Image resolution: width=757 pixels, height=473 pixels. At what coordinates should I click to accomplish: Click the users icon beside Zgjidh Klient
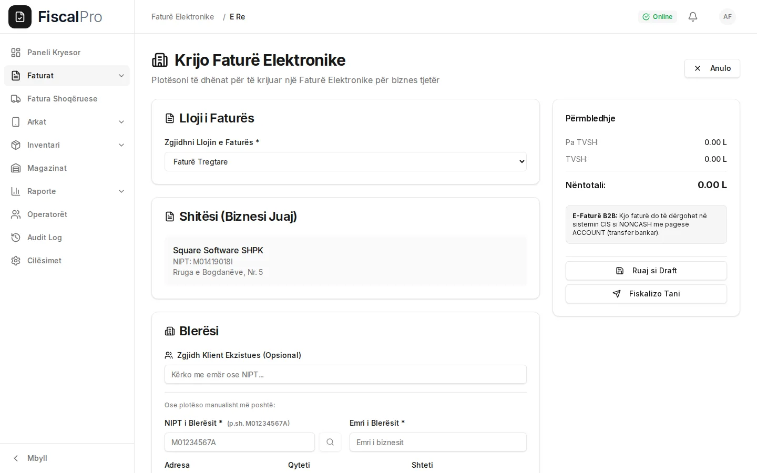[169, 355]
